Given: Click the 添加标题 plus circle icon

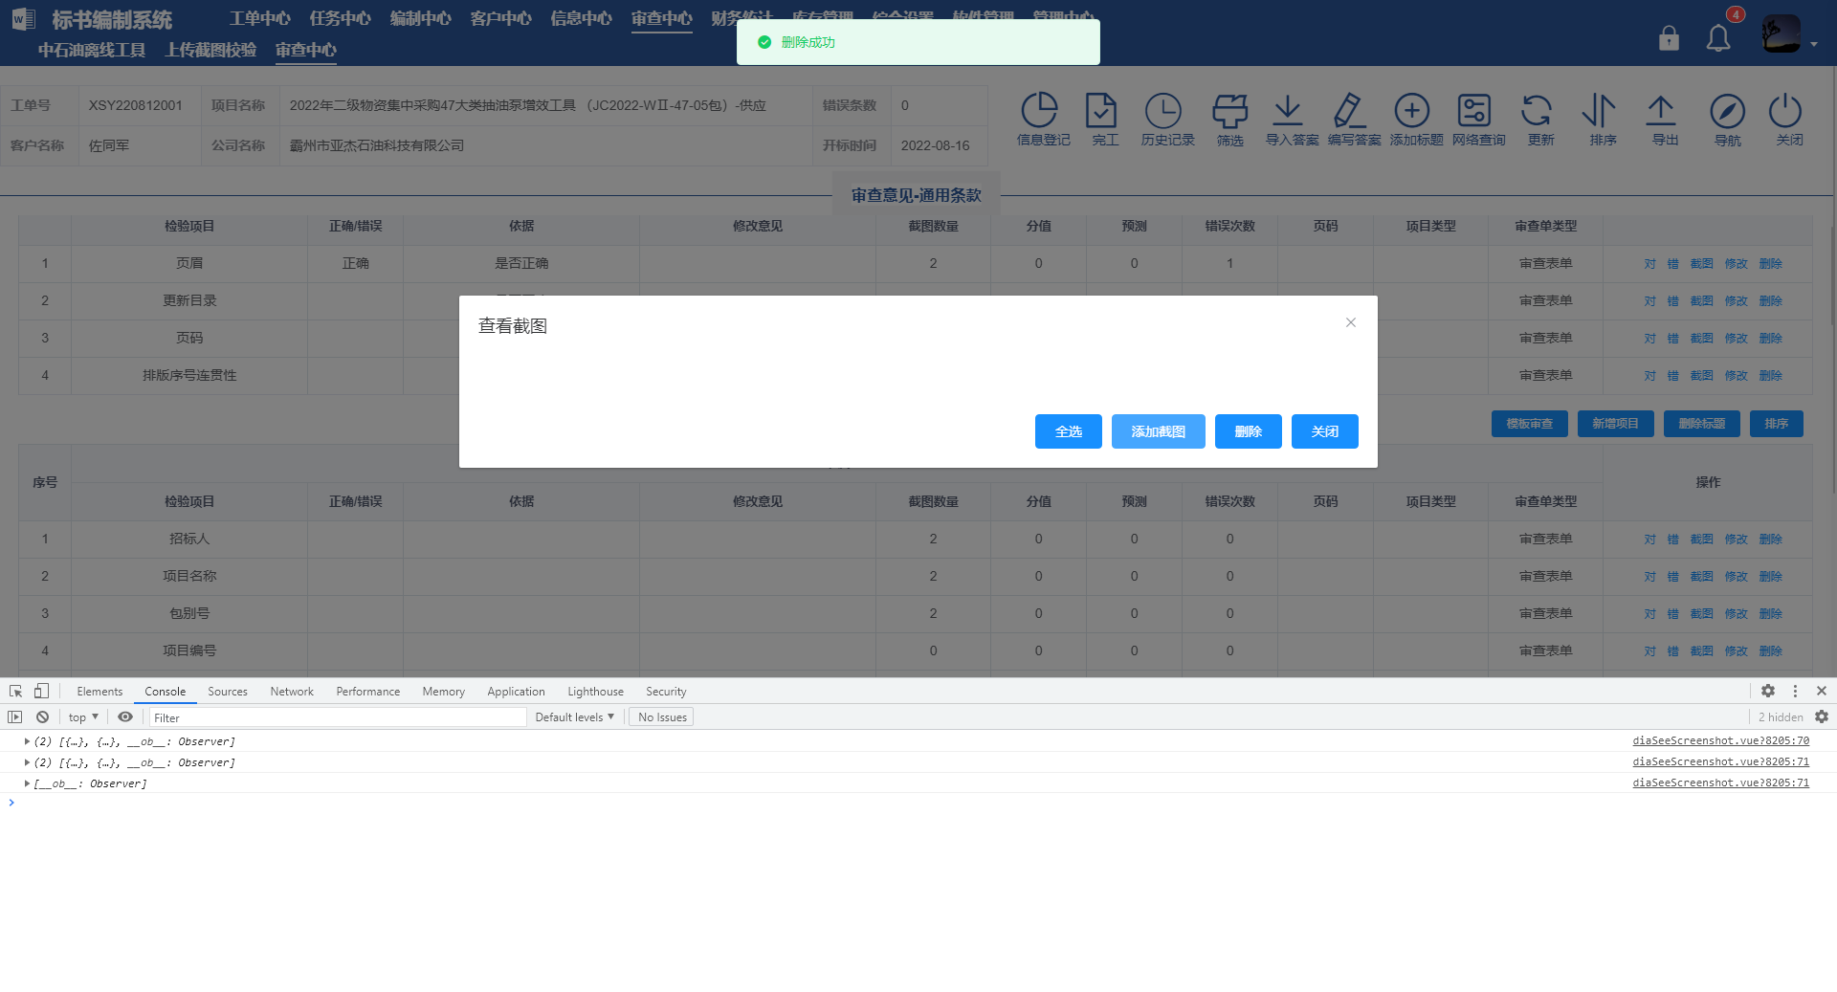Looking at the screenshot, I should (1412, 110).
